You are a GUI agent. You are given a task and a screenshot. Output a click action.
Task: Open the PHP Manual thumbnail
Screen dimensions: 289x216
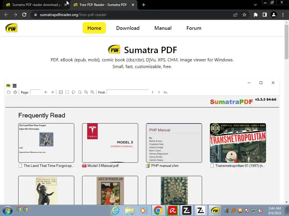click(x=174, y=143)
